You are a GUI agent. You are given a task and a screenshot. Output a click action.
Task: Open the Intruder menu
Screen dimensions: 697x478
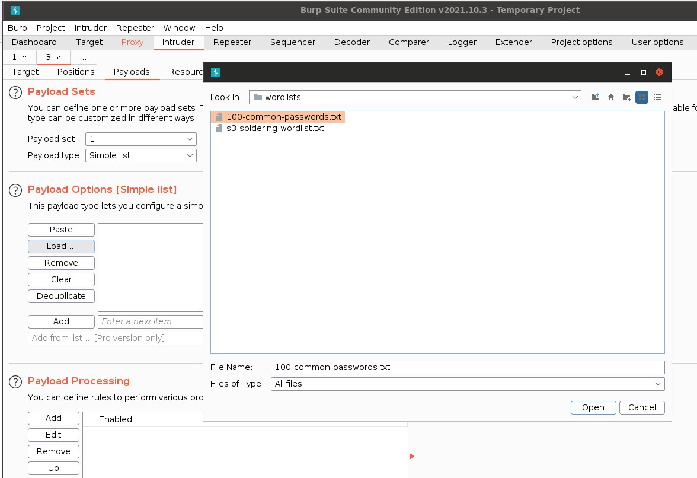click(x=91, y=28)
